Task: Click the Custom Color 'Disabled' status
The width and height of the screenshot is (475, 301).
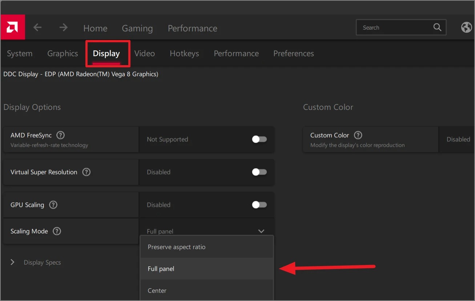Action: tap(458, 139)
